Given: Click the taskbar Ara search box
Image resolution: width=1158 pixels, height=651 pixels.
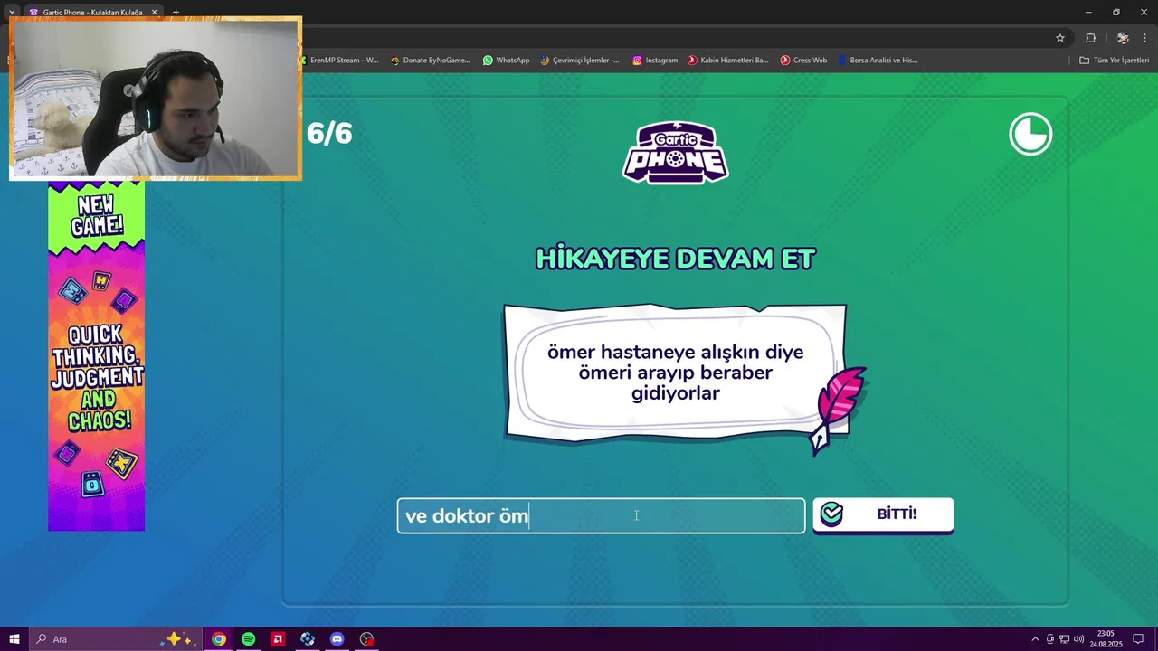Looking at the screenshot, I should click(x=116, y=639).
